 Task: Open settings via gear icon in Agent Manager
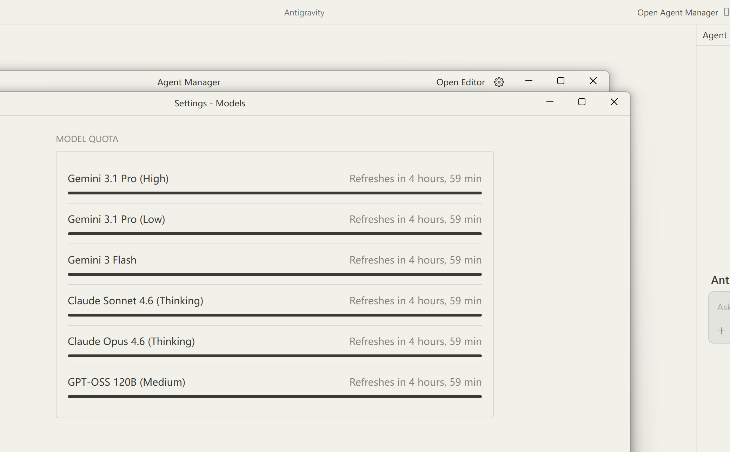499,82
